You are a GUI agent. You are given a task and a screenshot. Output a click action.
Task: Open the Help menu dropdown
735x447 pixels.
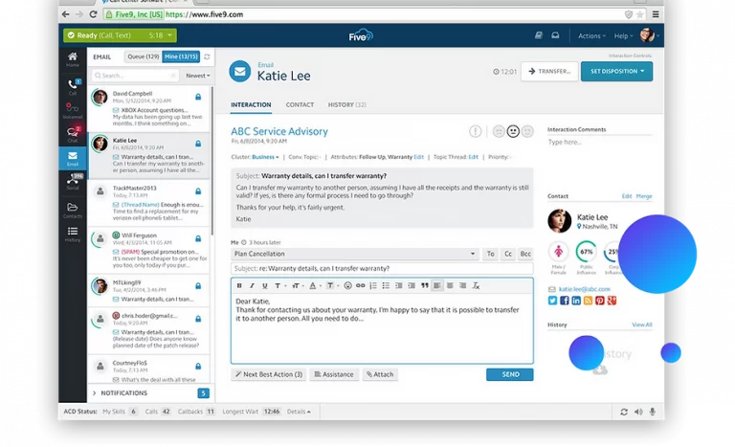[x=623, y=35]
